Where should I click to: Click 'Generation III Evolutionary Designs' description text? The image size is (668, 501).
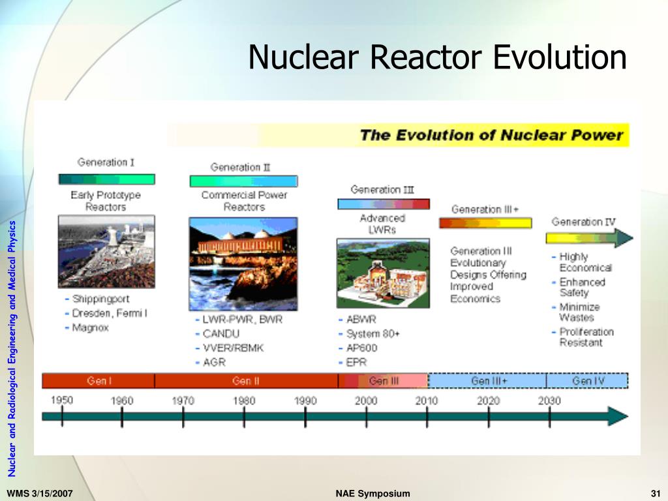[488, 275]
